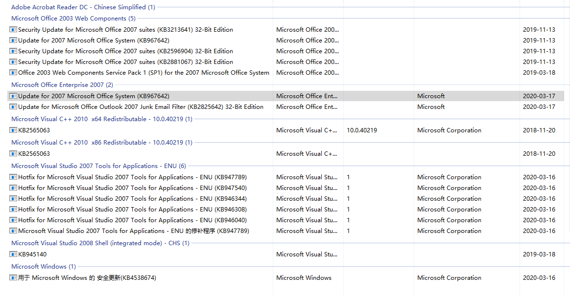The image size is (570, 295).
Task: Click the Microsoft publisher cell in the KB2825642 row
Action: [431, 107]
